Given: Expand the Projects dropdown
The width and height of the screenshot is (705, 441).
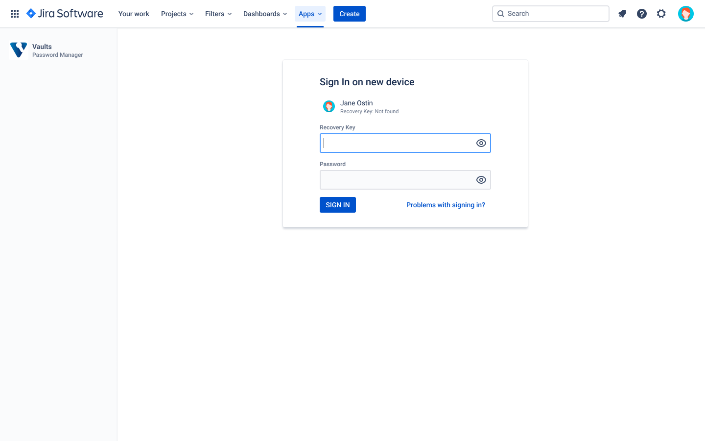Looking at the screenshot, I should 177,13.
